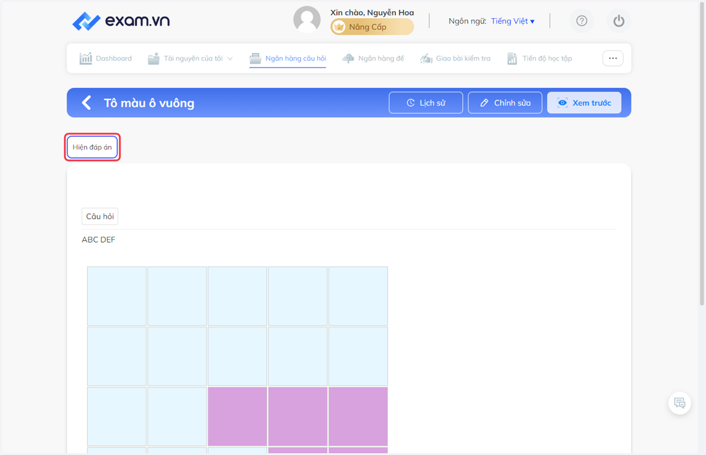Click the Nâng Cấp upgrade button

tap(372, 27)
